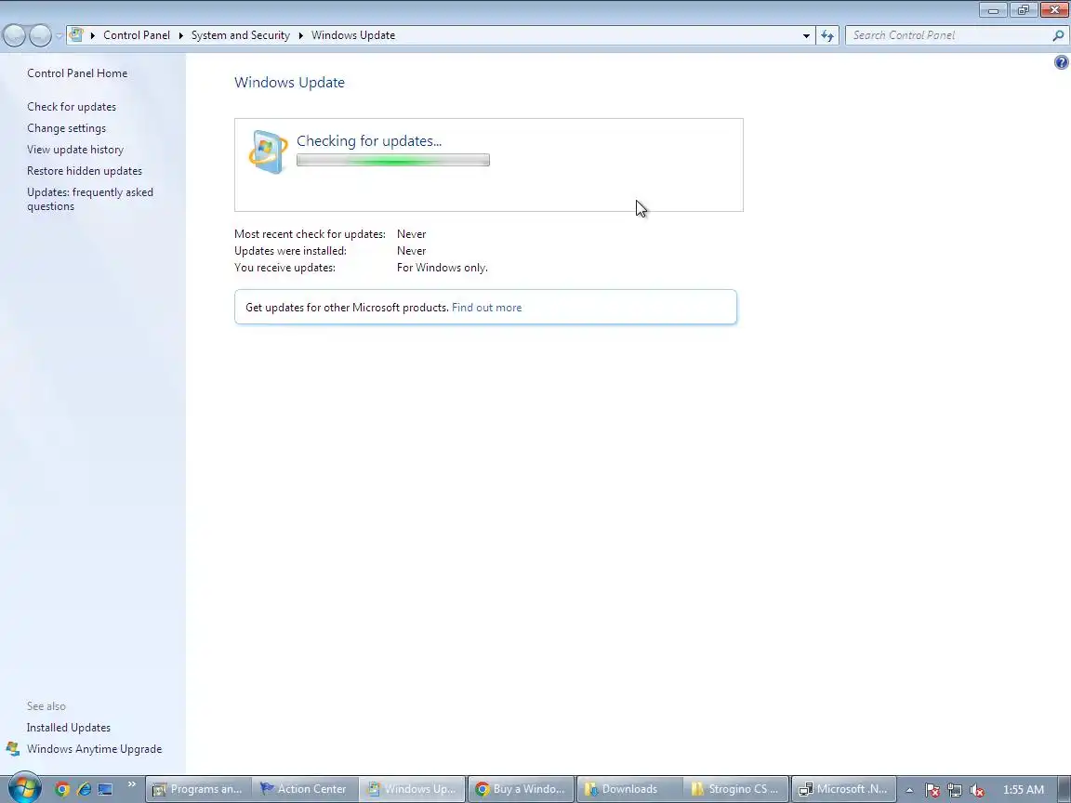Click the Control Panel icon in address bar
The image size is (1071, 803).
coord(76,34)
